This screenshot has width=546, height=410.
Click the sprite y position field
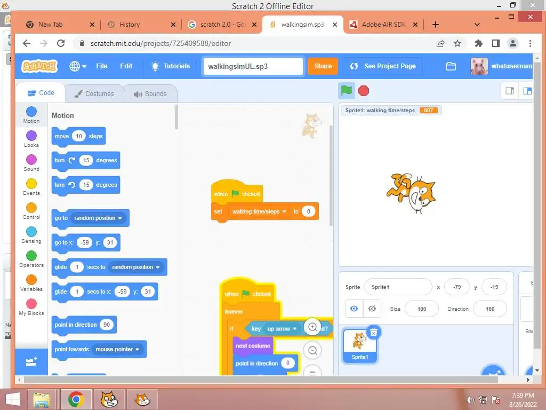tap(494, 287)
